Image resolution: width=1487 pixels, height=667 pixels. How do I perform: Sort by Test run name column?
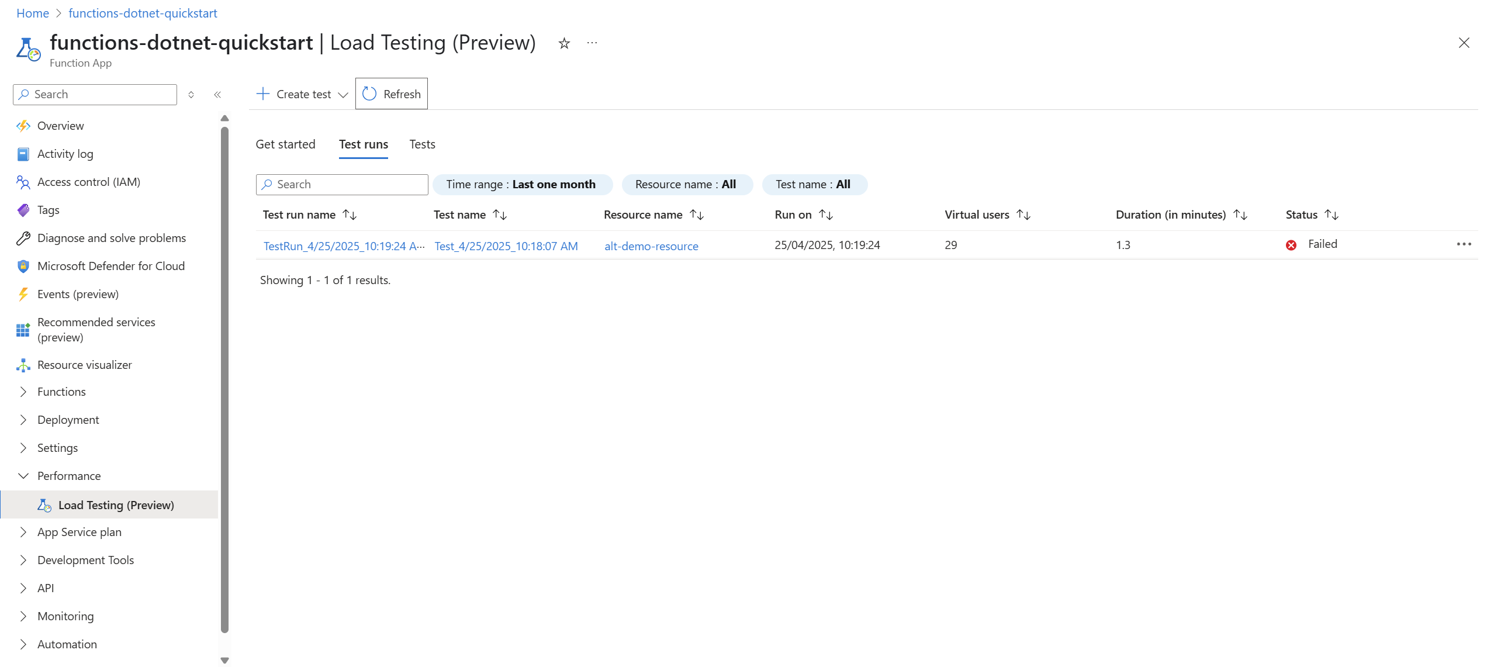coord(350,215)
